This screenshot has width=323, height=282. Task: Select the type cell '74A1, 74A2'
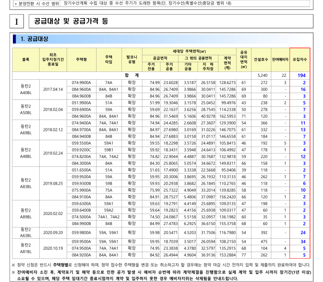coord(109,217)
